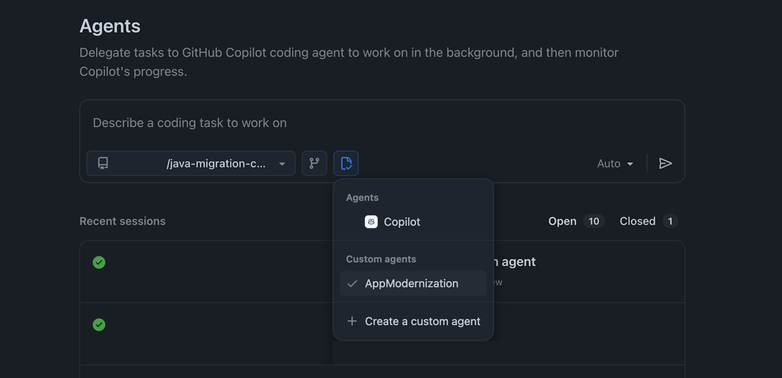Expand the Auto model dropdown
782x378 pixels.
click(x=615, y=164)
